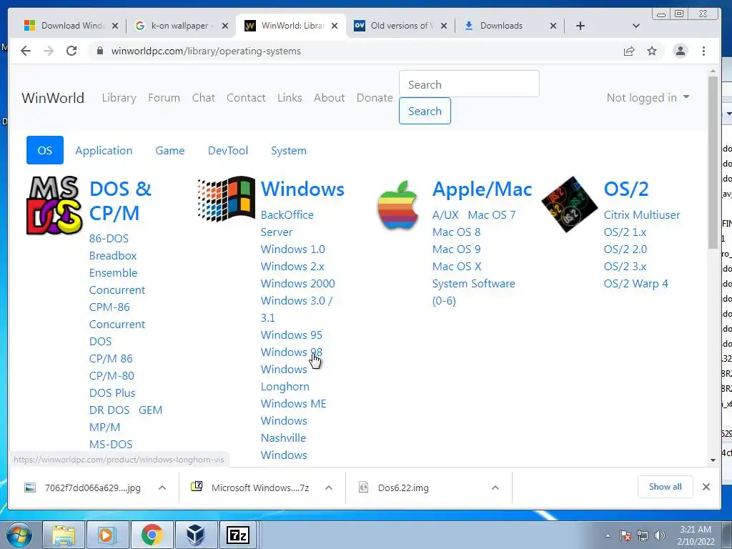
Task: Open the Windows 98 link
Action: click(292, 352)
